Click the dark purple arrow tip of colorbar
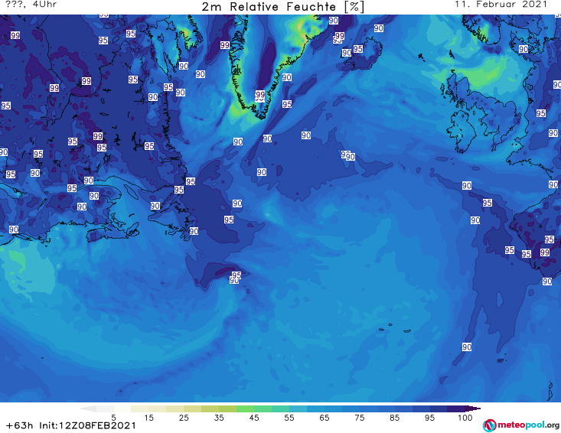This screenshot has height=433, width=561. coord(475,409)
